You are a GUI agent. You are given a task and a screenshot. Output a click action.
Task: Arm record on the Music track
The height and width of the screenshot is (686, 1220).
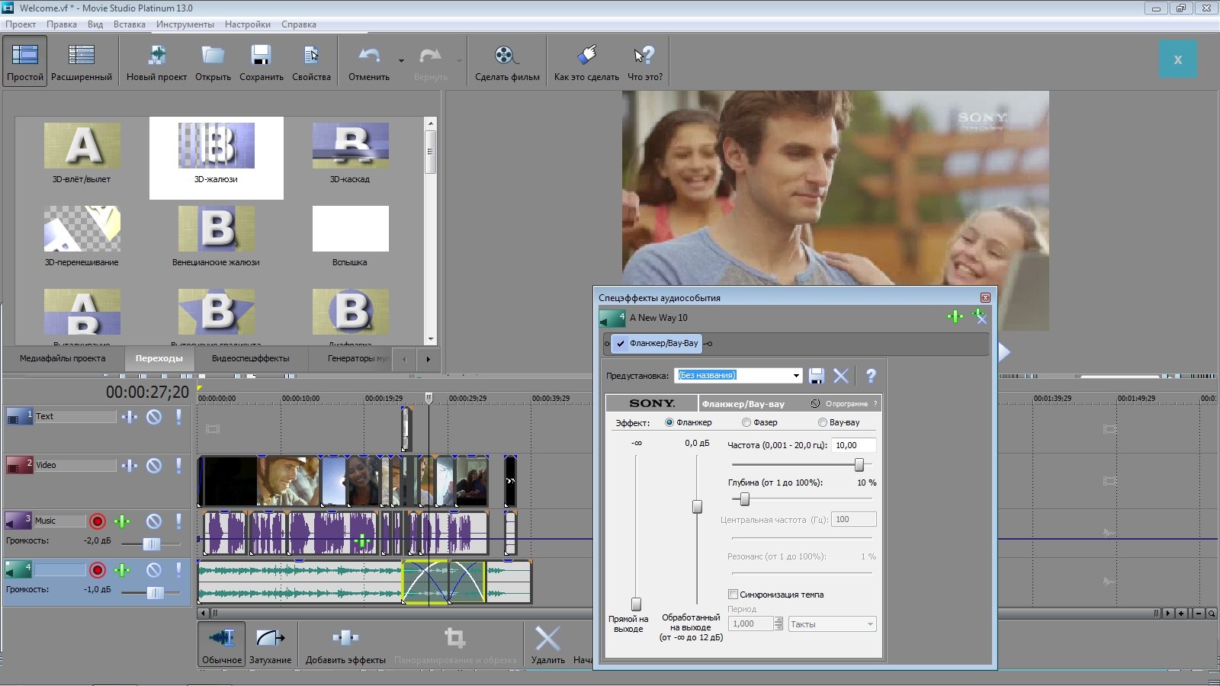coord(98,521)
